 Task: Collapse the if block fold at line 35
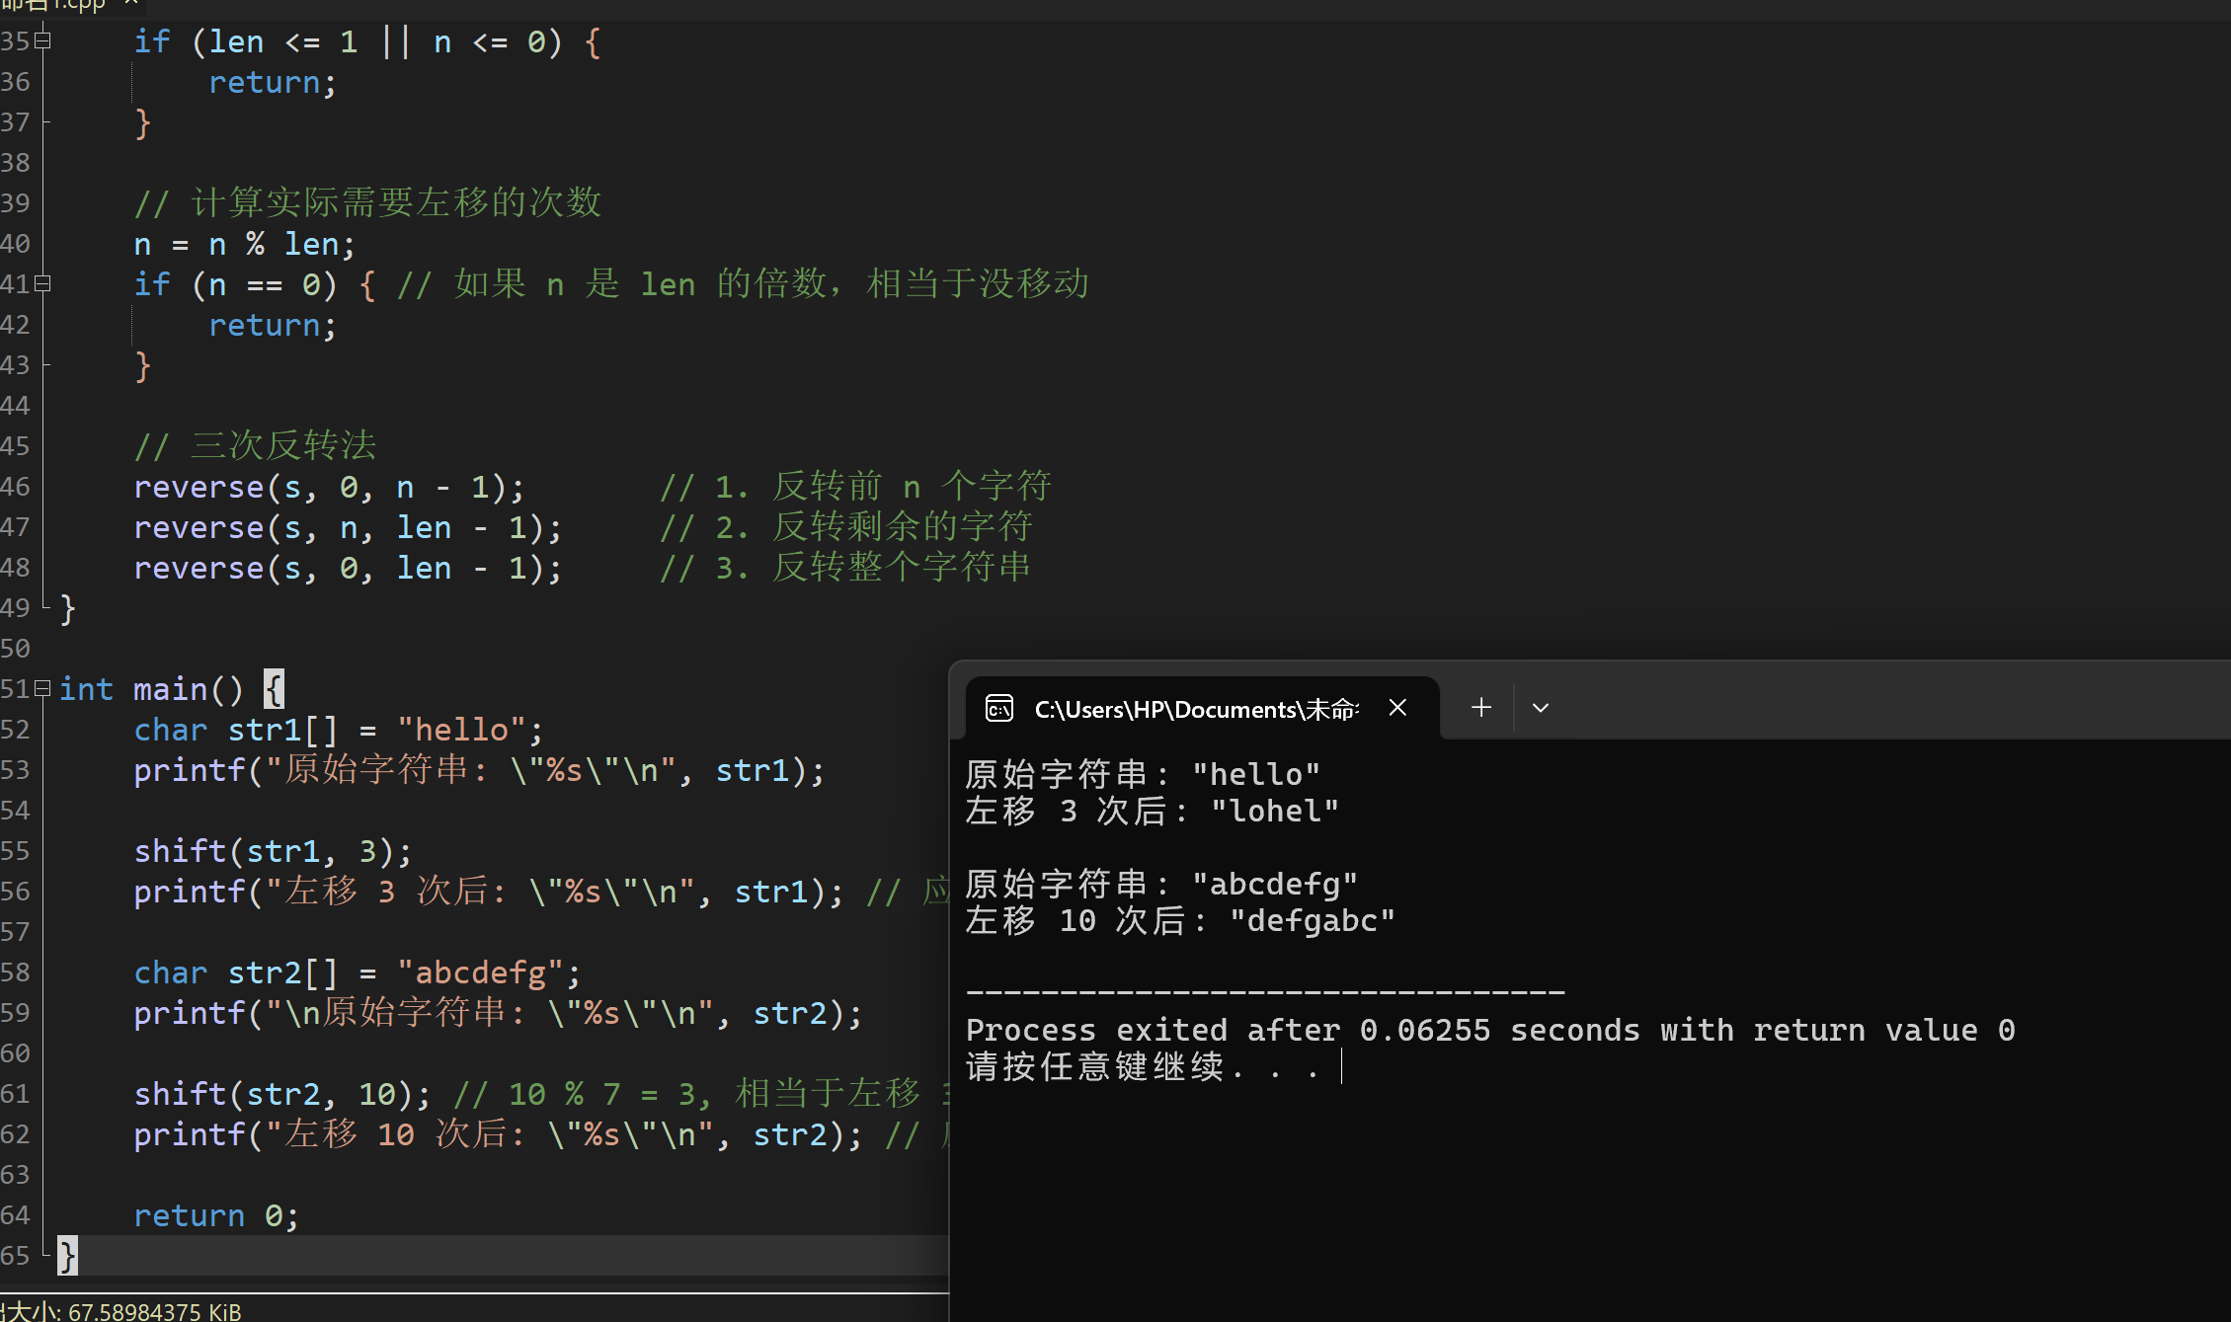coord(42,41)
